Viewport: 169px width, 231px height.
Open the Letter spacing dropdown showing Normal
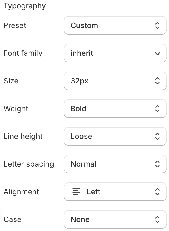(115, 164)
